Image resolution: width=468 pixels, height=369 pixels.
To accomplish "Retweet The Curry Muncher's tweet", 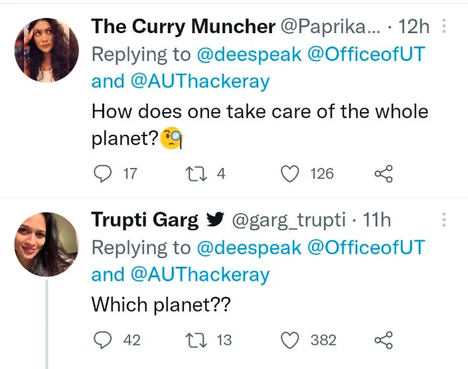I will [x=196, y=174].
